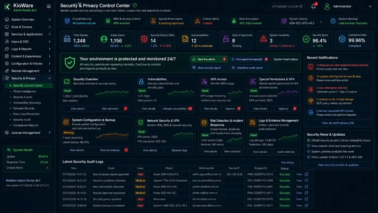378x213 pixels.
Task: Open external link for CVE-20260713-0081 row
Action: click(x=306, y=187)
